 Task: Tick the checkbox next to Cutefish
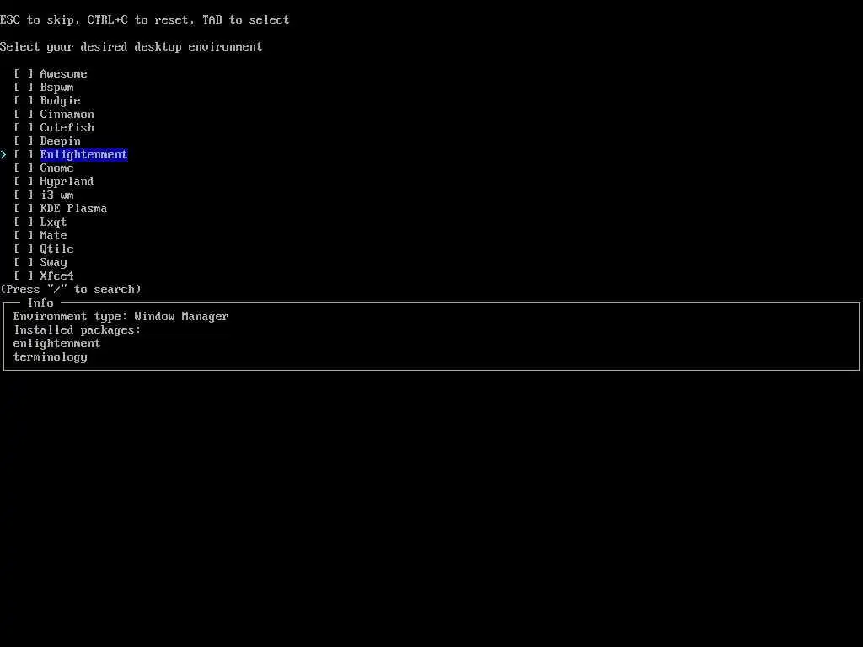(24, 128)
